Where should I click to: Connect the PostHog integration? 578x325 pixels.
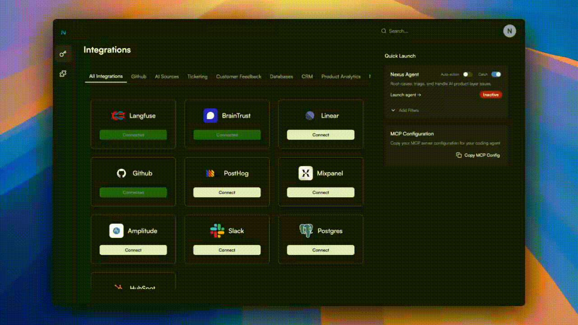pos(227,192)
